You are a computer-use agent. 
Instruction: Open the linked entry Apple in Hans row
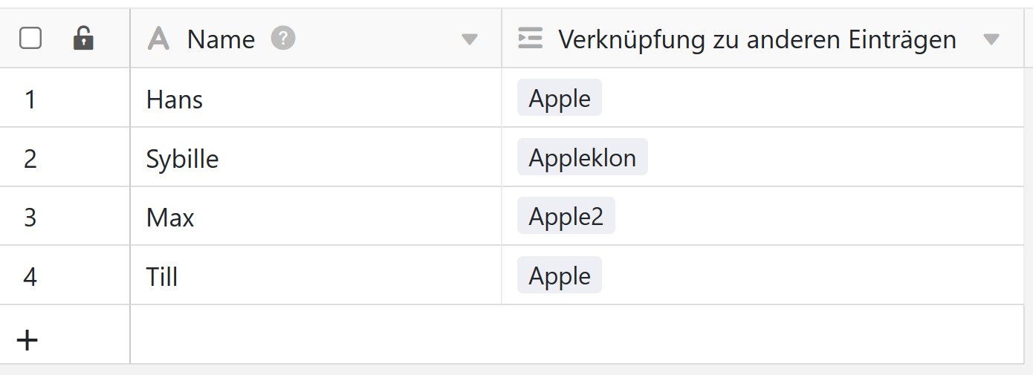click(x=560, y=98)
